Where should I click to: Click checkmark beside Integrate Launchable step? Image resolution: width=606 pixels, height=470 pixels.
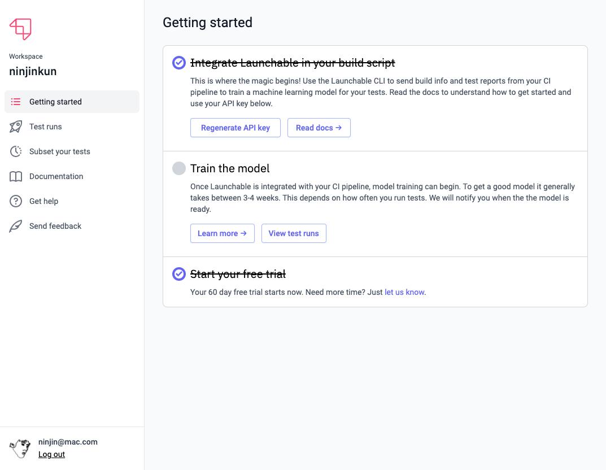[x=179, y=63]
